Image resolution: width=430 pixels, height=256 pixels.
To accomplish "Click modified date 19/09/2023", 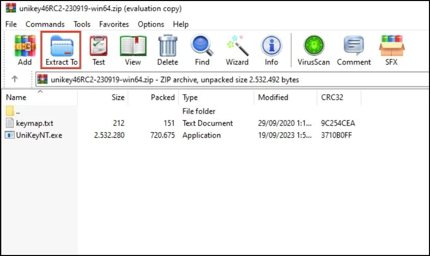I will click(x=285, y=135).
